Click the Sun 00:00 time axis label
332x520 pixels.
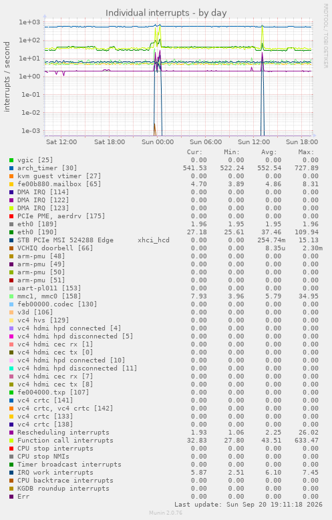tap(158, 142)
